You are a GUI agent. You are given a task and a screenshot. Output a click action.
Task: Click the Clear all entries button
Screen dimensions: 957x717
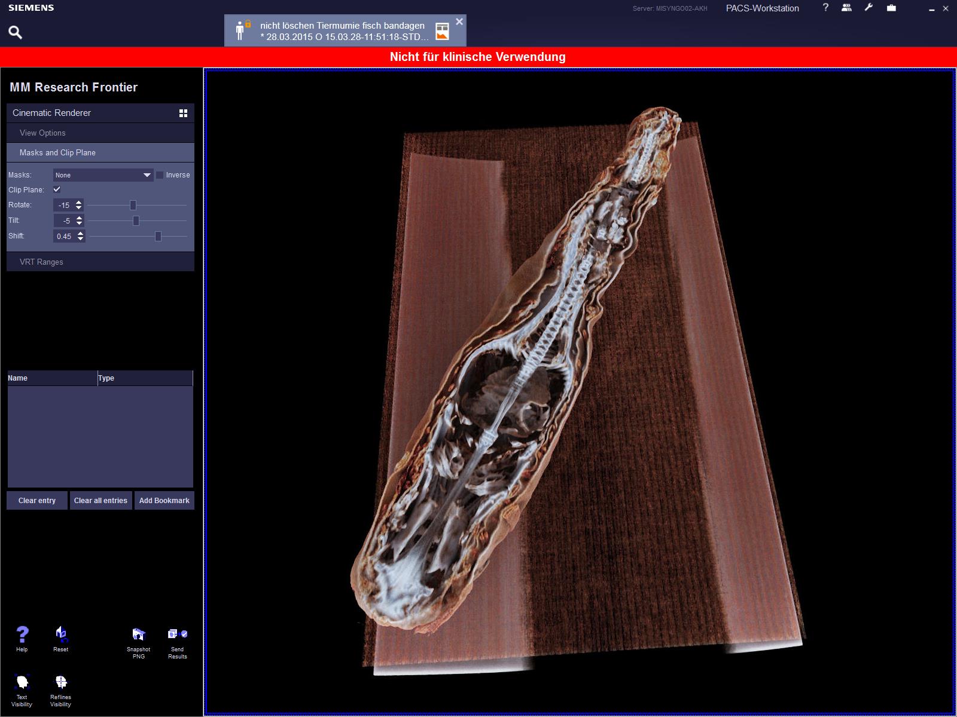coord(100,501)
